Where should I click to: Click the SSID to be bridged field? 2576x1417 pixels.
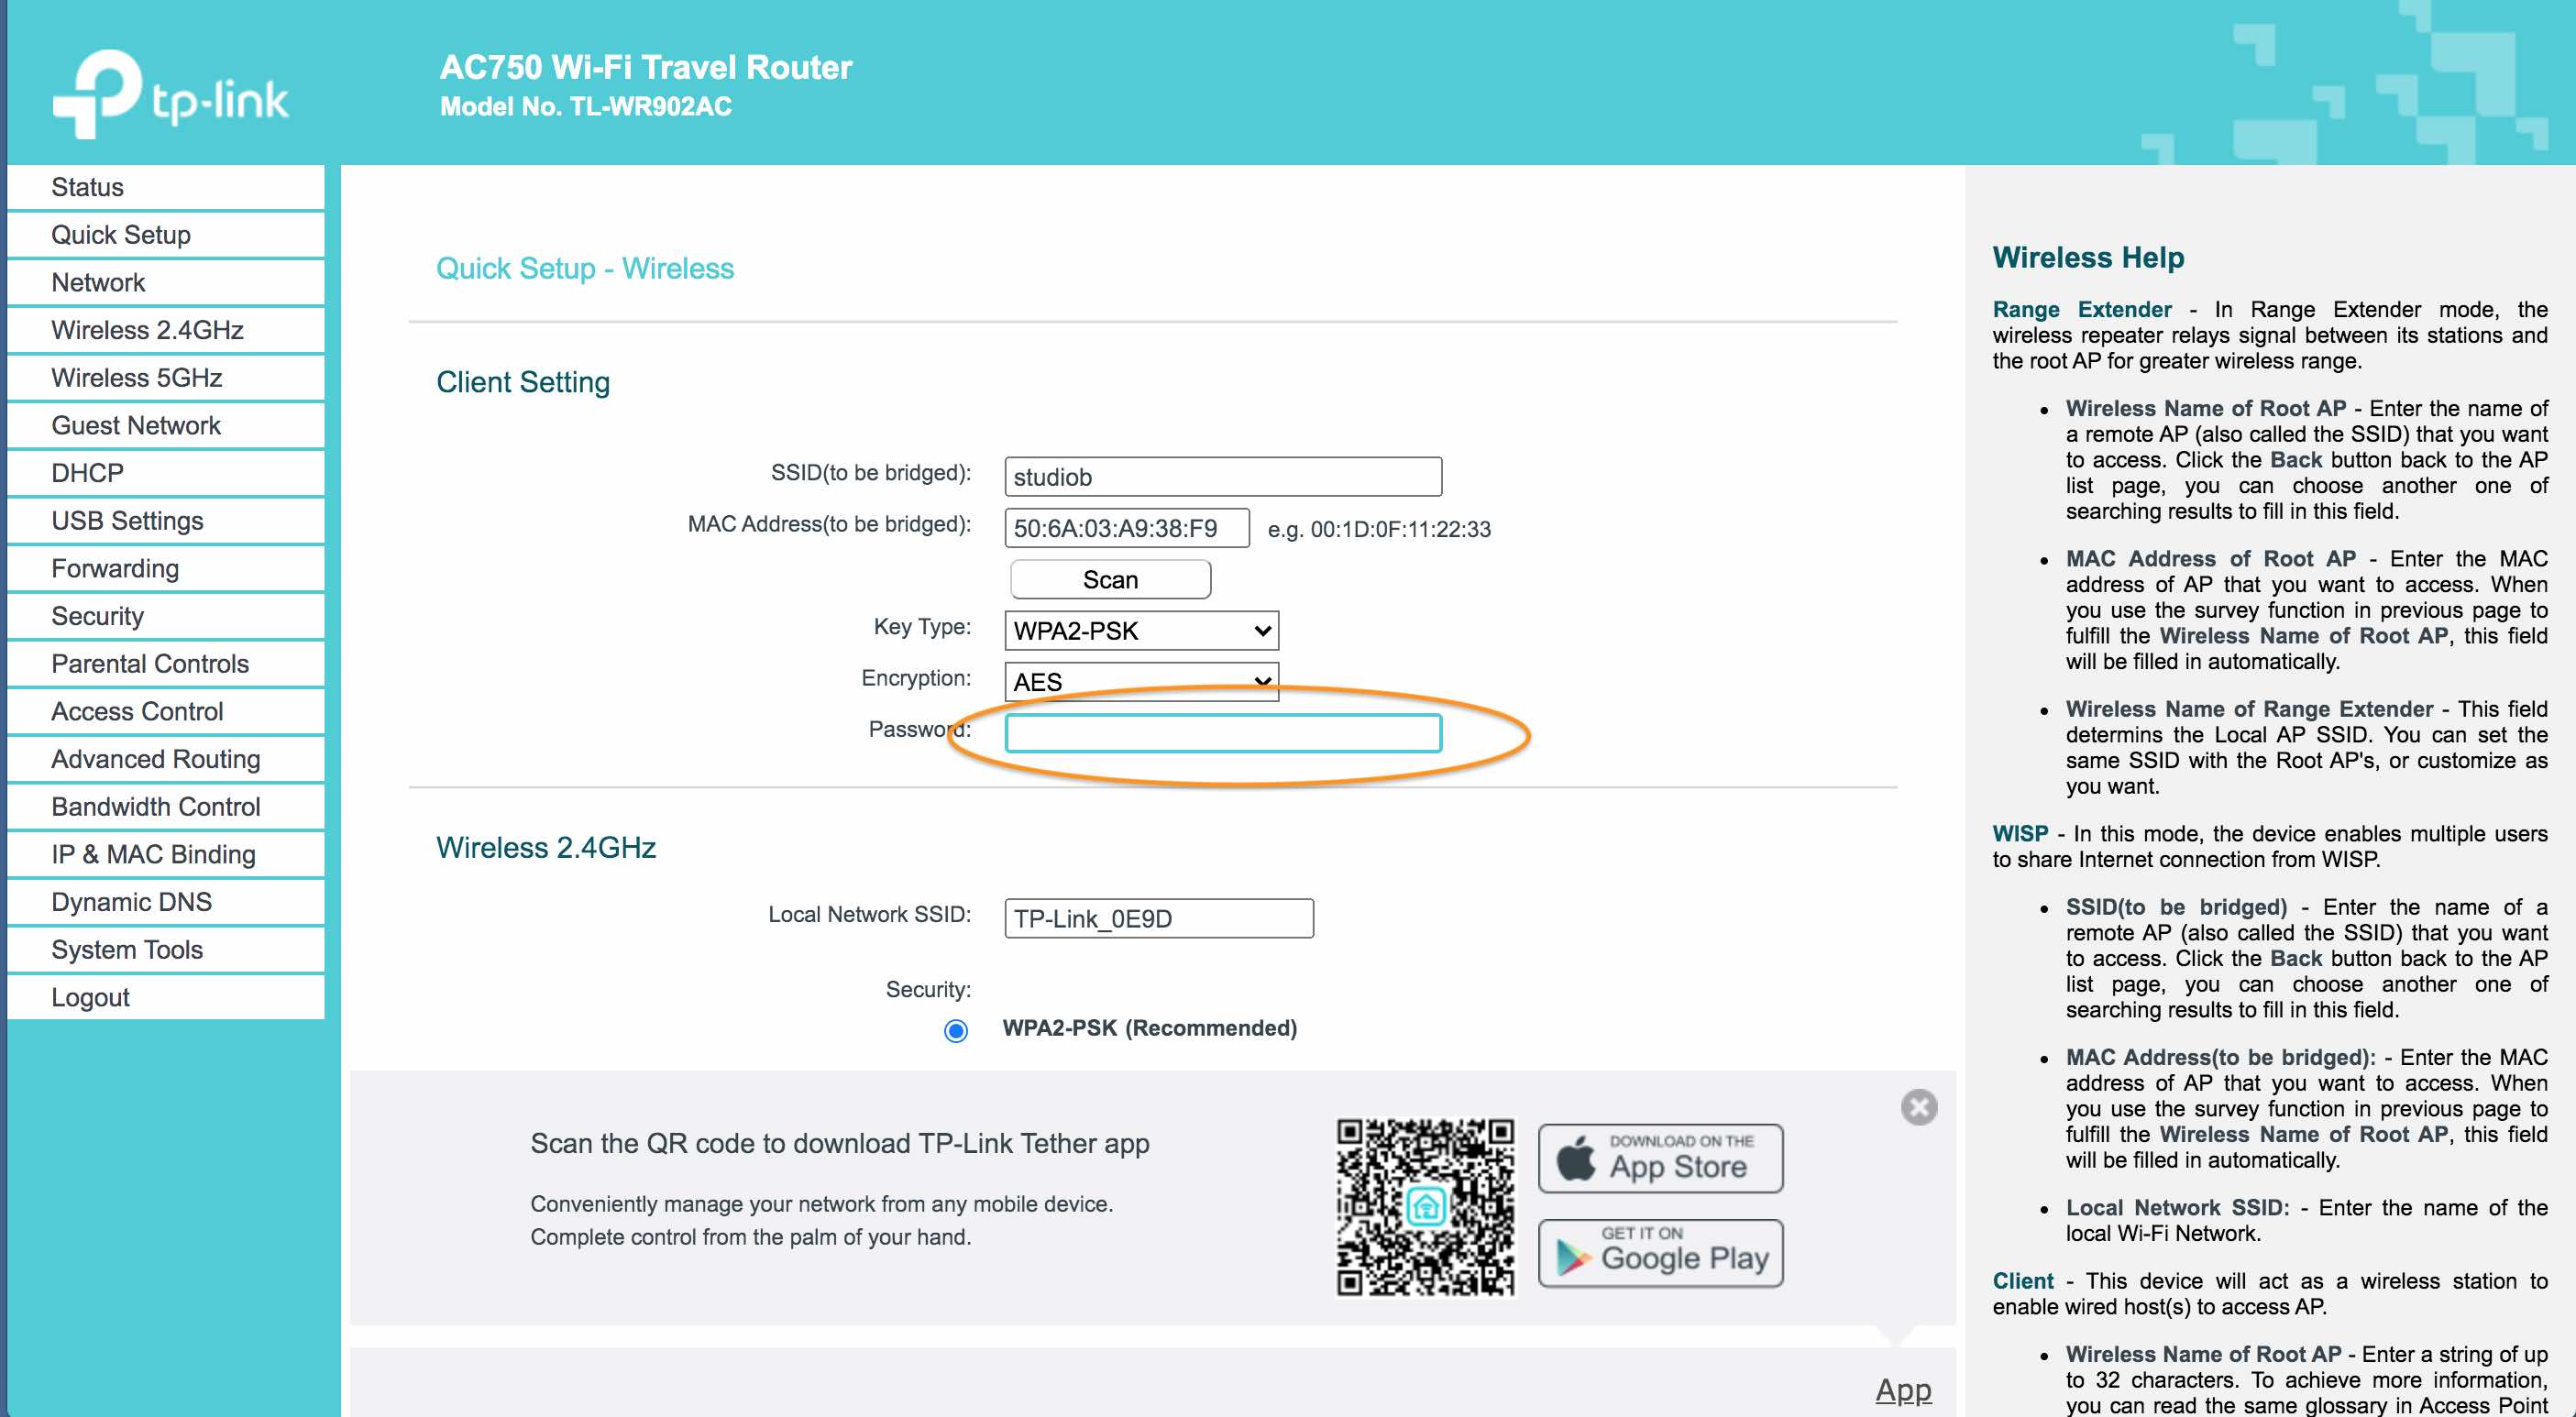tap(1222, 477)
